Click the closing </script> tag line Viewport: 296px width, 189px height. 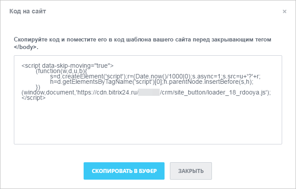34,98
